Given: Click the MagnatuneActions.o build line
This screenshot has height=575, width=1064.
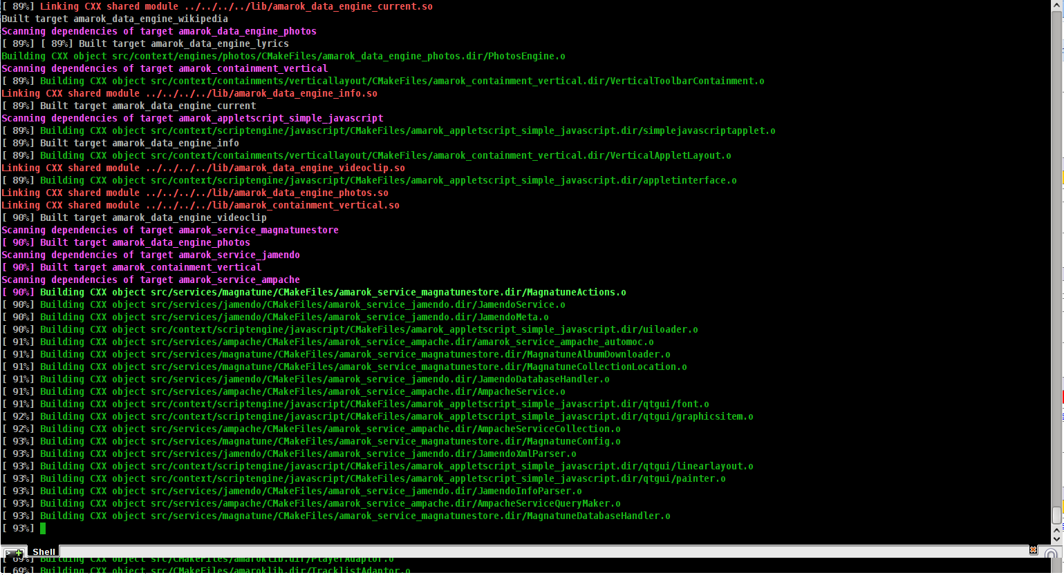Looking at the screenshot, I should tap(332, 292).
